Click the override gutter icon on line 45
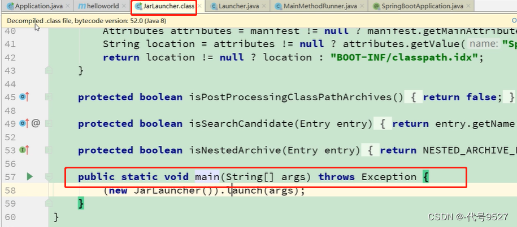This screenshot has width=517, height=227. click(x=24, y=97)
